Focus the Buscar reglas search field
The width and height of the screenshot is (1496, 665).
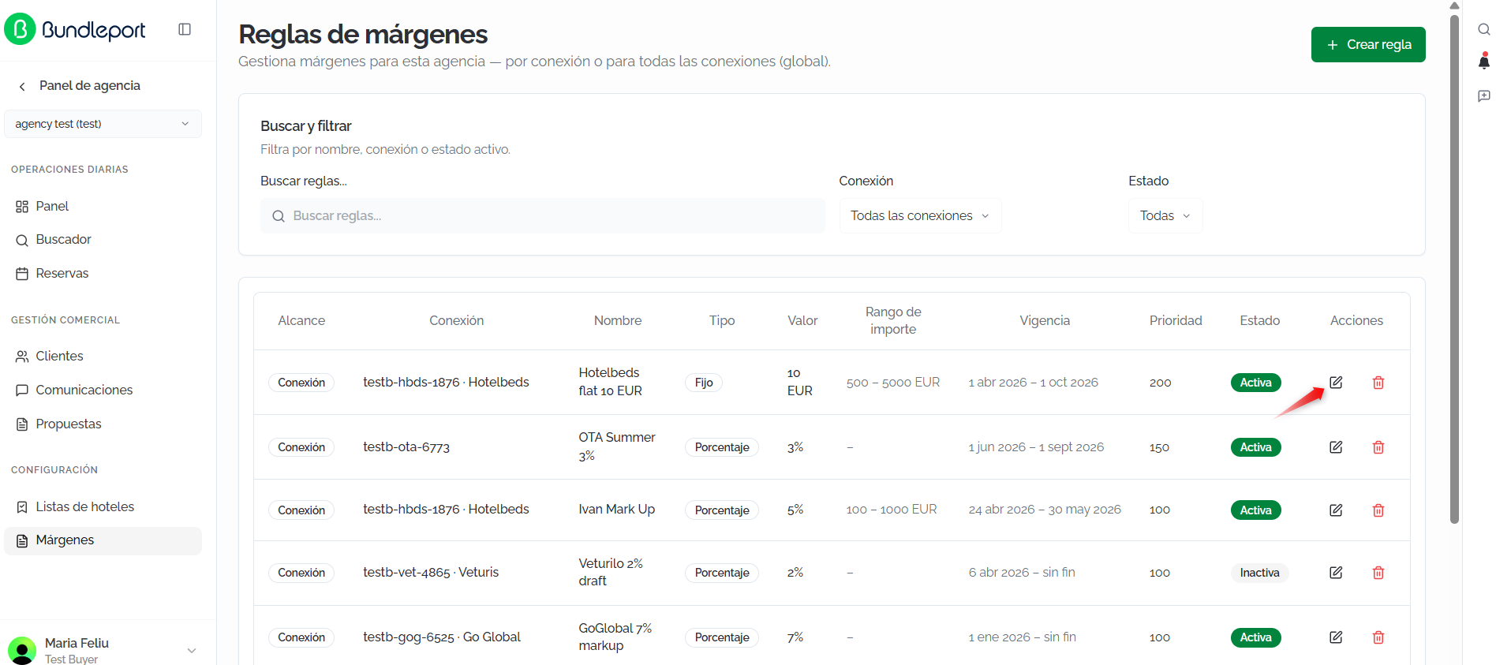543,216
